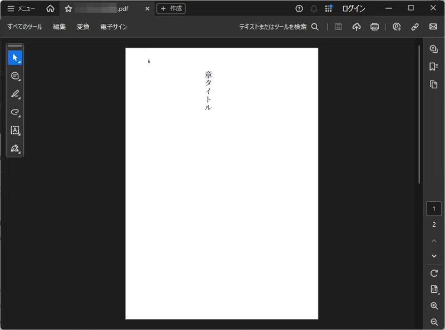Open the page display fit options
The height and width of the screenshot is (330, 445).
[434, 289]
